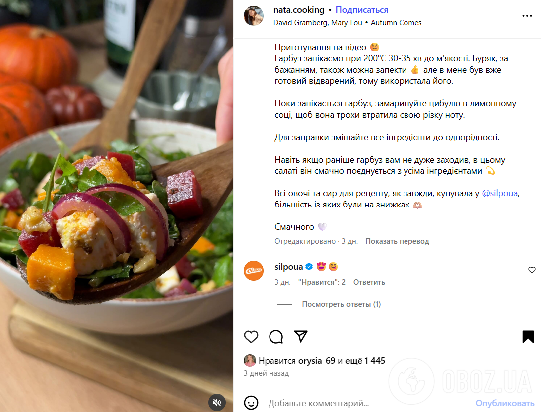Toggle the saved bookmark icon

click(x=528, y=336)
